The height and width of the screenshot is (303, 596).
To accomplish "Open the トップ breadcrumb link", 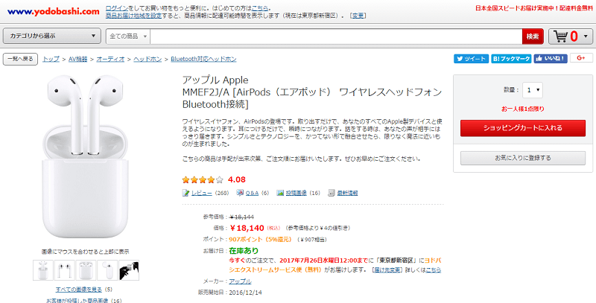I will click(x=51, y=60).
